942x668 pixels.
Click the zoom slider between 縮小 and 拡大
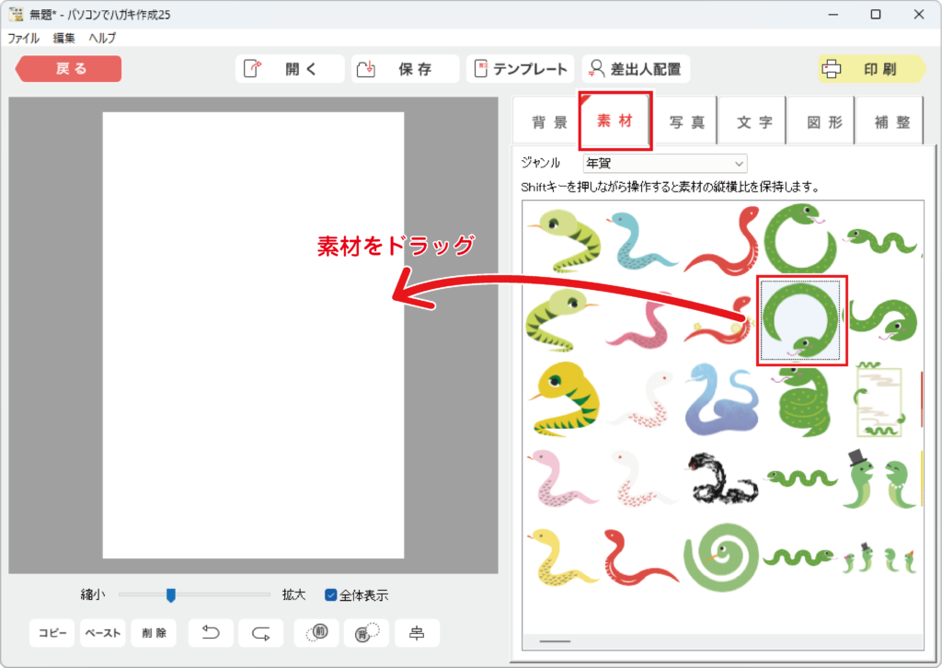pos(194,594)
